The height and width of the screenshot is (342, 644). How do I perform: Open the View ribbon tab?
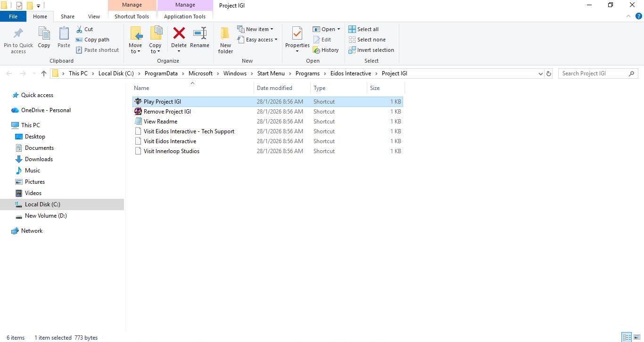click(x=94, y=16)
